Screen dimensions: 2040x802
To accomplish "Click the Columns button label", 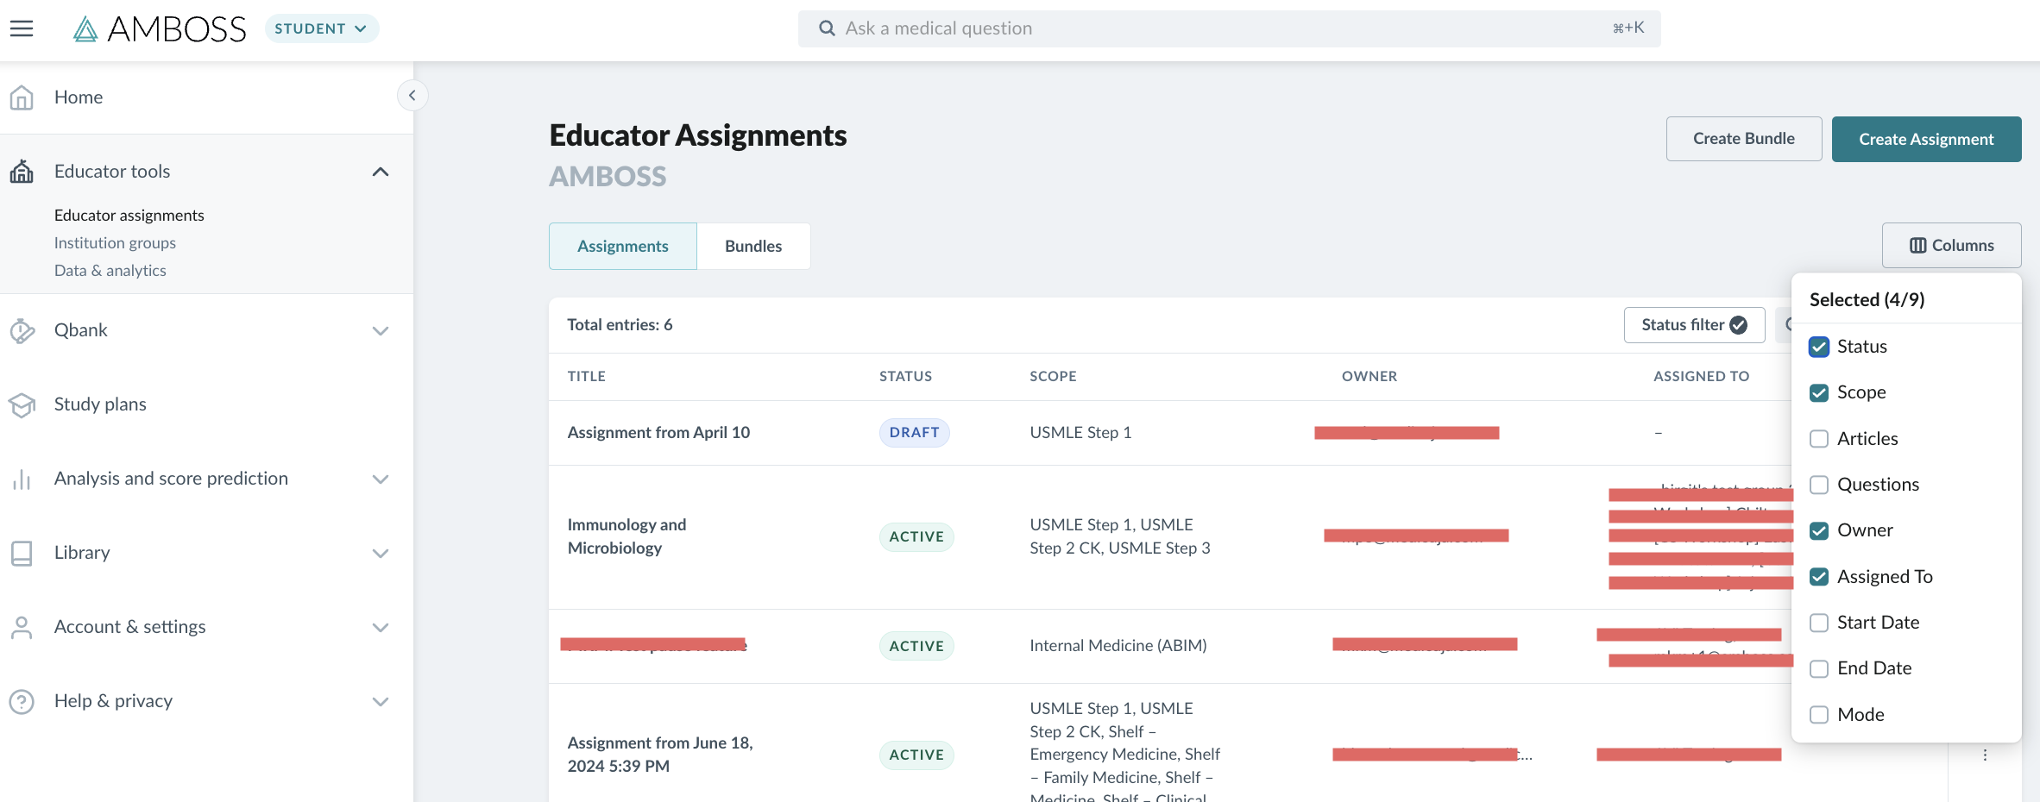I will (x=1962, y=246).
